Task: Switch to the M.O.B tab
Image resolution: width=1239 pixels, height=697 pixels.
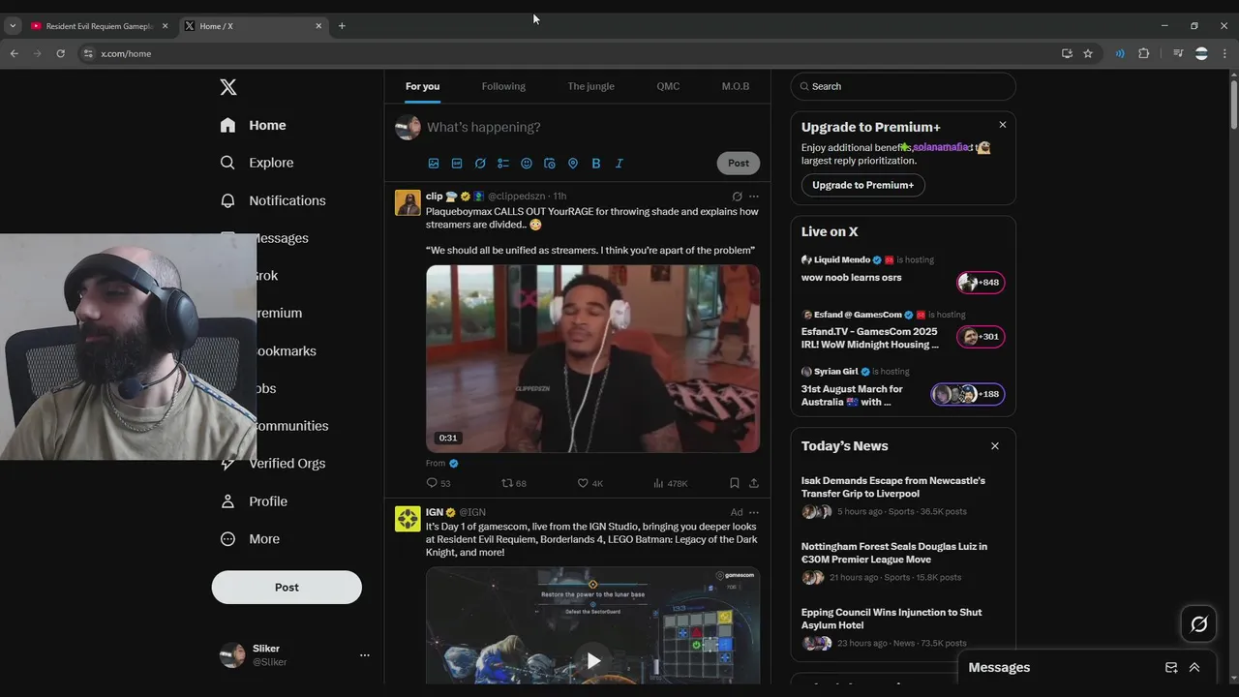Action: tap(736, 86)
